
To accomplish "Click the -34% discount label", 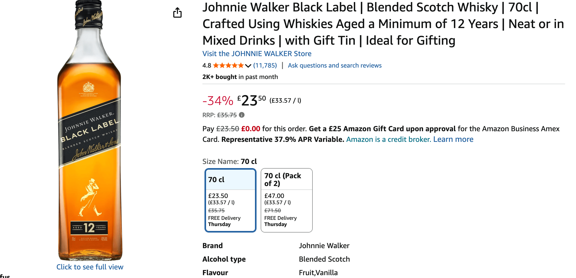I will point(218,101).
